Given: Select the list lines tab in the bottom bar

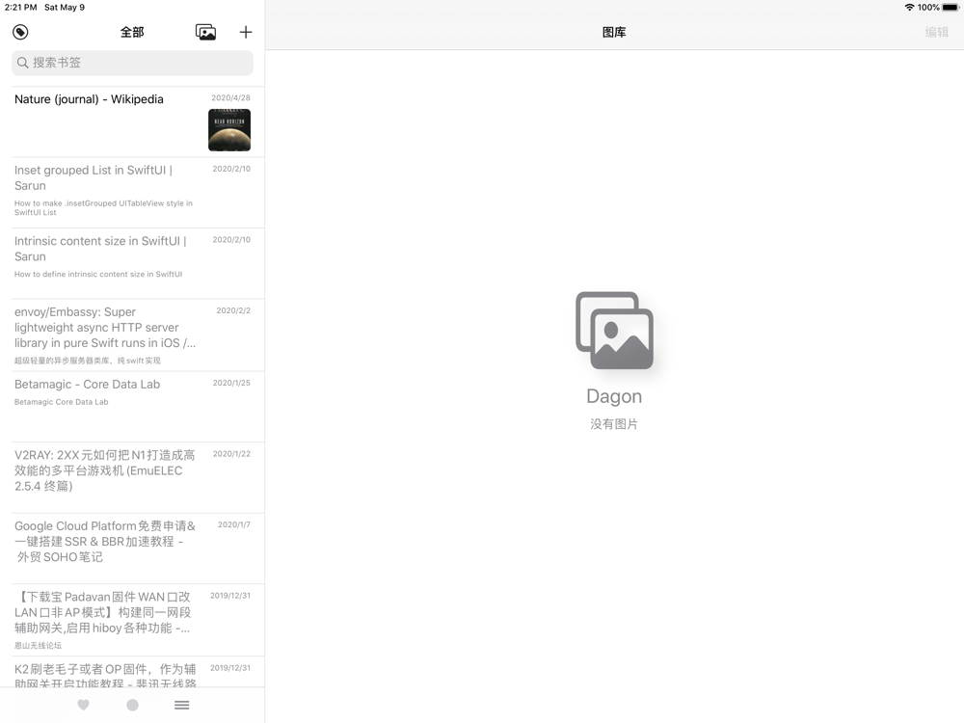Looking at the screenshot, I should [181, 705].
